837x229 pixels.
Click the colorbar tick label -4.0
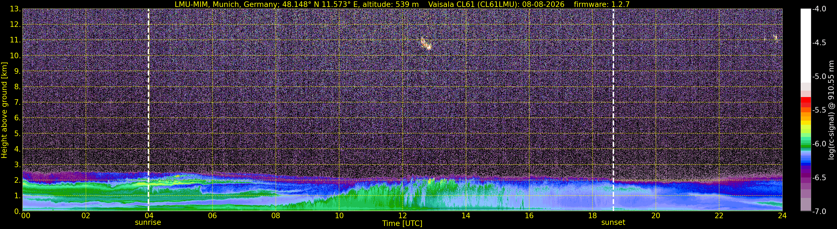coord(819,9)
